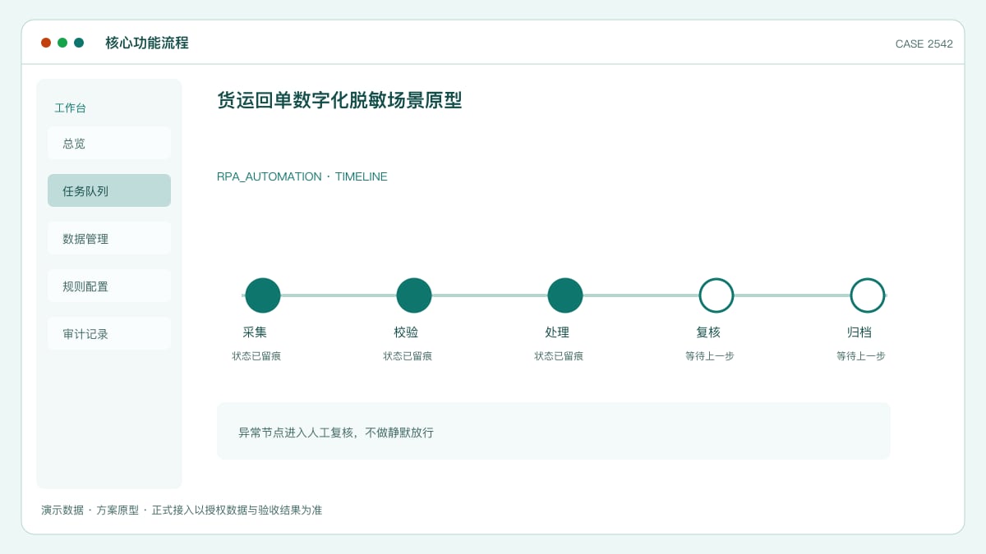Click 状态已留痕 under 处理
Viewport: 986px width, 554px height.
(559, 356)
